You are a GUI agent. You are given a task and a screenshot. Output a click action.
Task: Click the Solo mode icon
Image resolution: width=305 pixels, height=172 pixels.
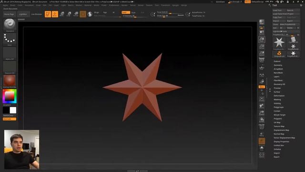pyautogui.click(x=262, y=149)
